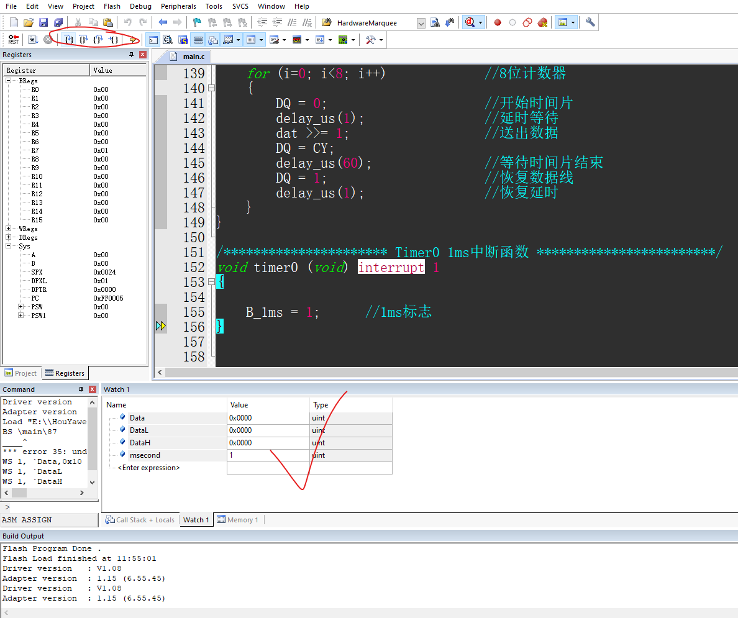Toggle the Call Stack window icon

point(213,40)
